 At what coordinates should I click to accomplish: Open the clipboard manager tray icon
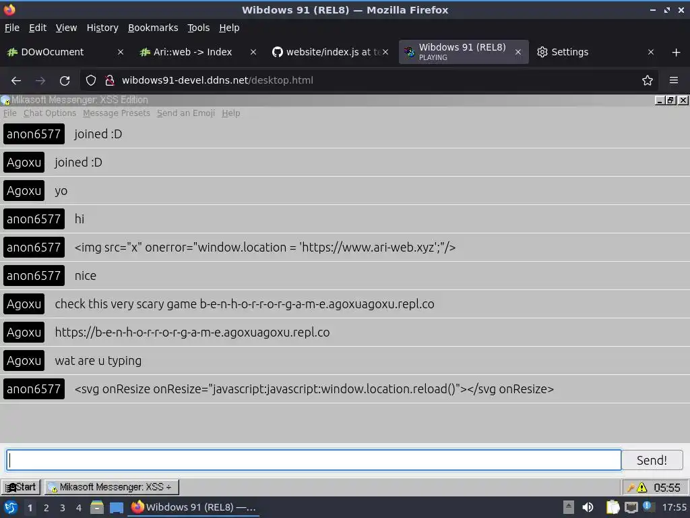tap(613, 507)
